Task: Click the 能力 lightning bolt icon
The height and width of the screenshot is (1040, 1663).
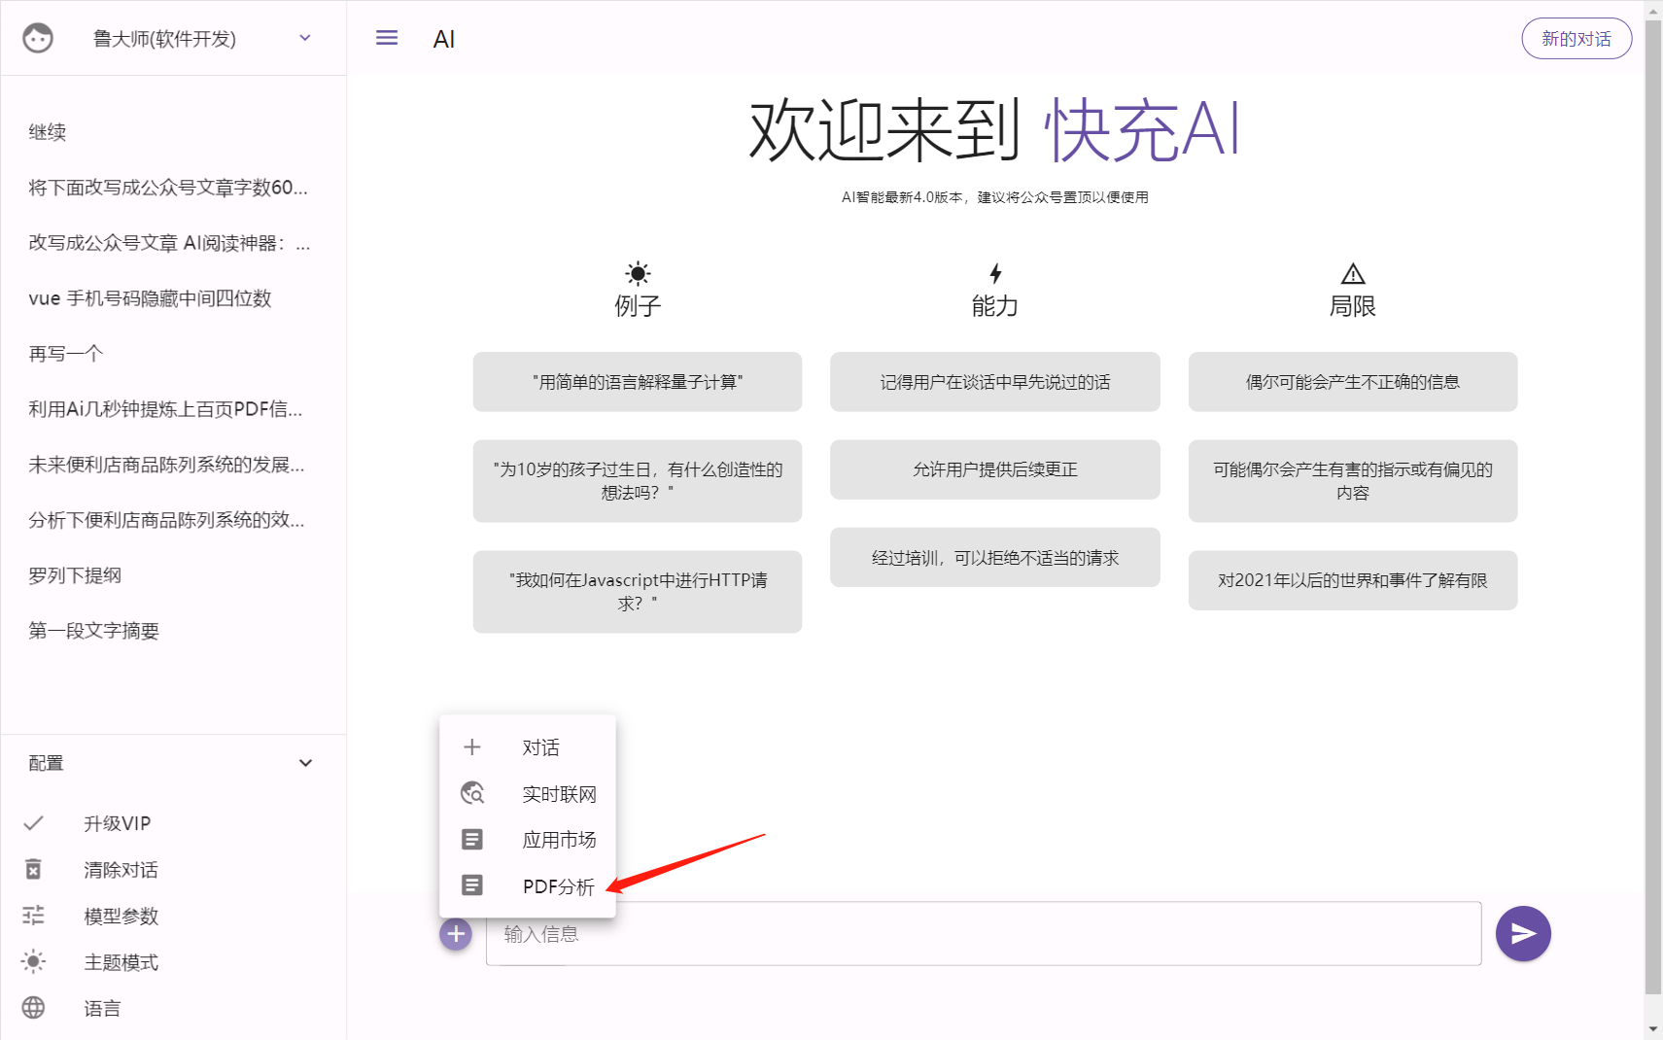Action: (995, 273)
